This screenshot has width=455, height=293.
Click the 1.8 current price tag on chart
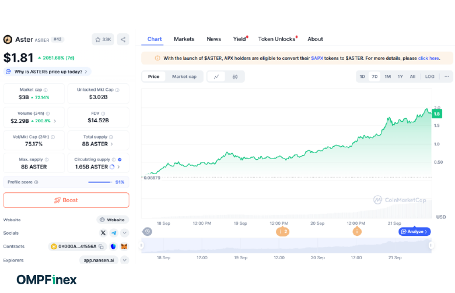point(437,114)
